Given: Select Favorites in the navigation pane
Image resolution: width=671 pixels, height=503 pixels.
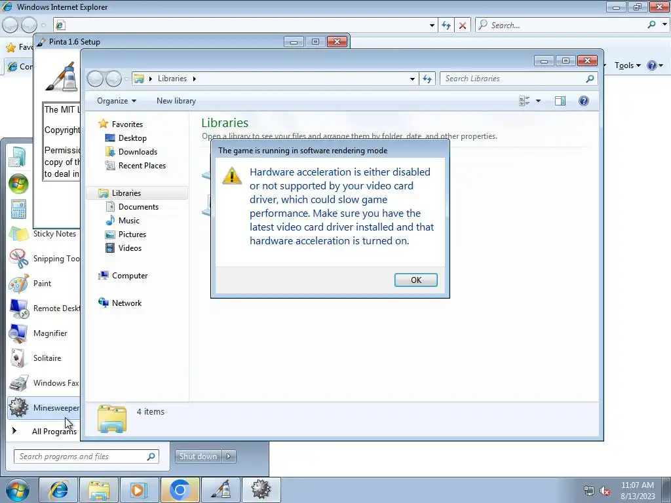Looking at the screenshot, I should click(x=127, y=124).
